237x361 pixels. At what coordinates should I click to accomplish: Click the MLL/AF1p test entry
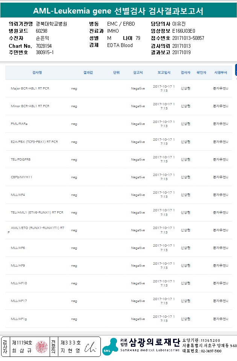point(19,319)
